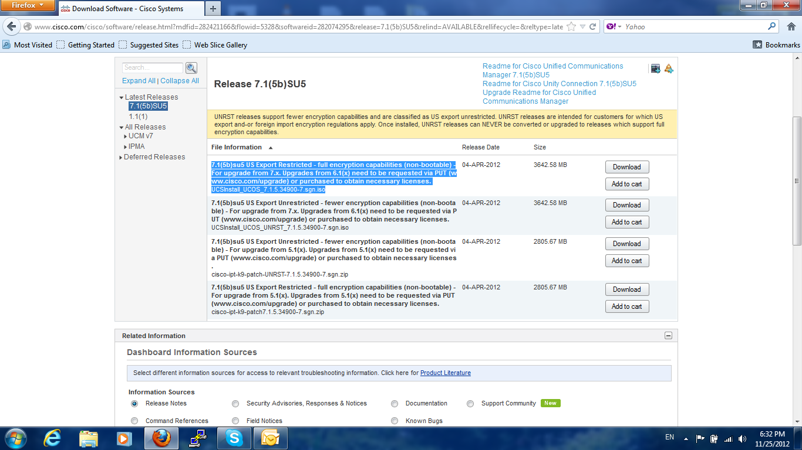Open the Action Center flag icon

pyautogui.click(x=700, y=438)
